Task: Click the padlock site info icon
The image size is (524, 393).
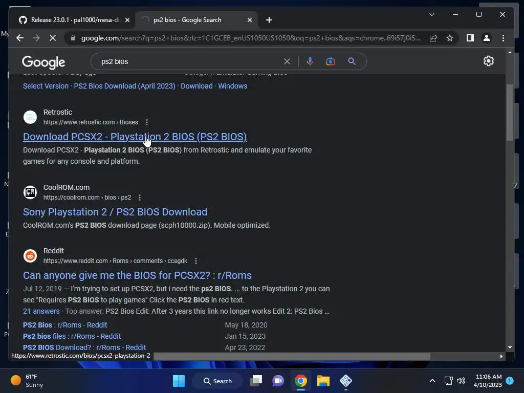Action: [73, 38]
